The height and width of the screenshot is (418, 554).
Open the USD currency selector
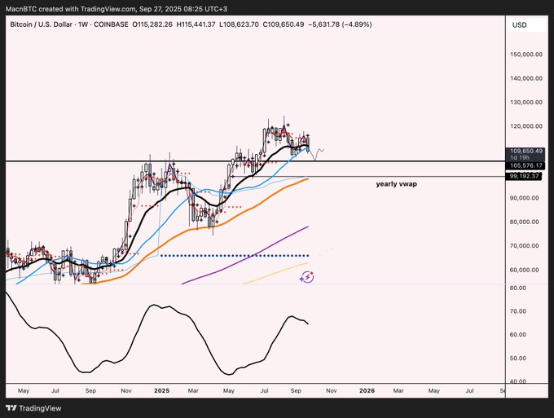[526, 25]
